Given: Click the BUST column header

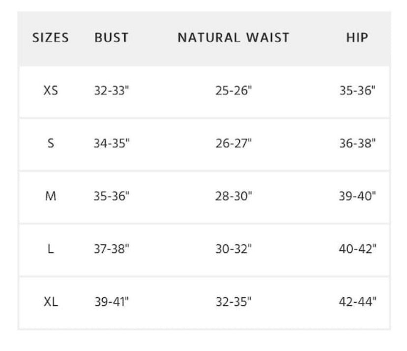Looking at the screenshot, I should click(112, 38).
